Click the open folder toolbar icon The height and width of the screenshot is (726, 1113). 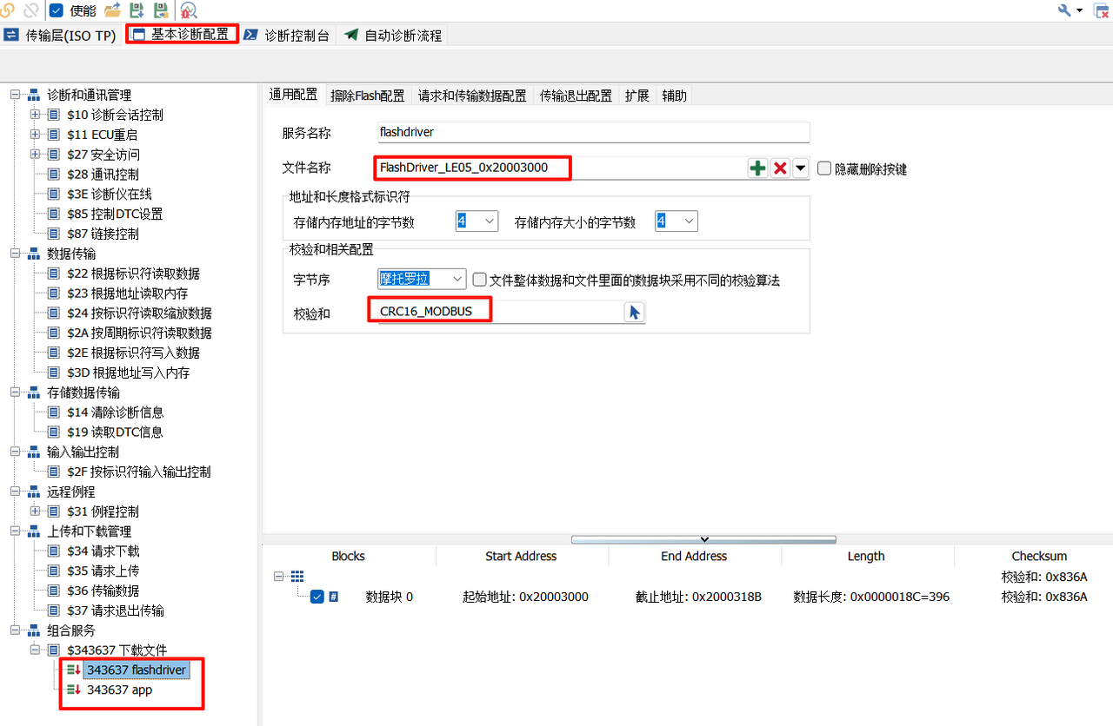[x=112, y=10]
